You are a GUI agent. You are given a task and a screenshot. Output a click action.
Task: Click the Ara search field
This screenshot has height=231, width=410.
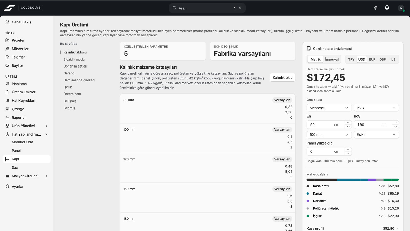pos(207,8)
